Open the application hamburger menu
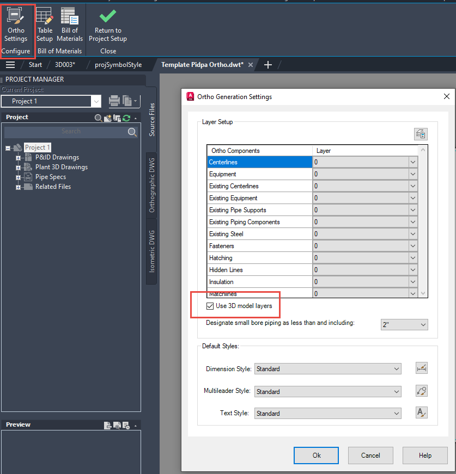Screen dimensions: 456x474 click(x=10, y=64)
